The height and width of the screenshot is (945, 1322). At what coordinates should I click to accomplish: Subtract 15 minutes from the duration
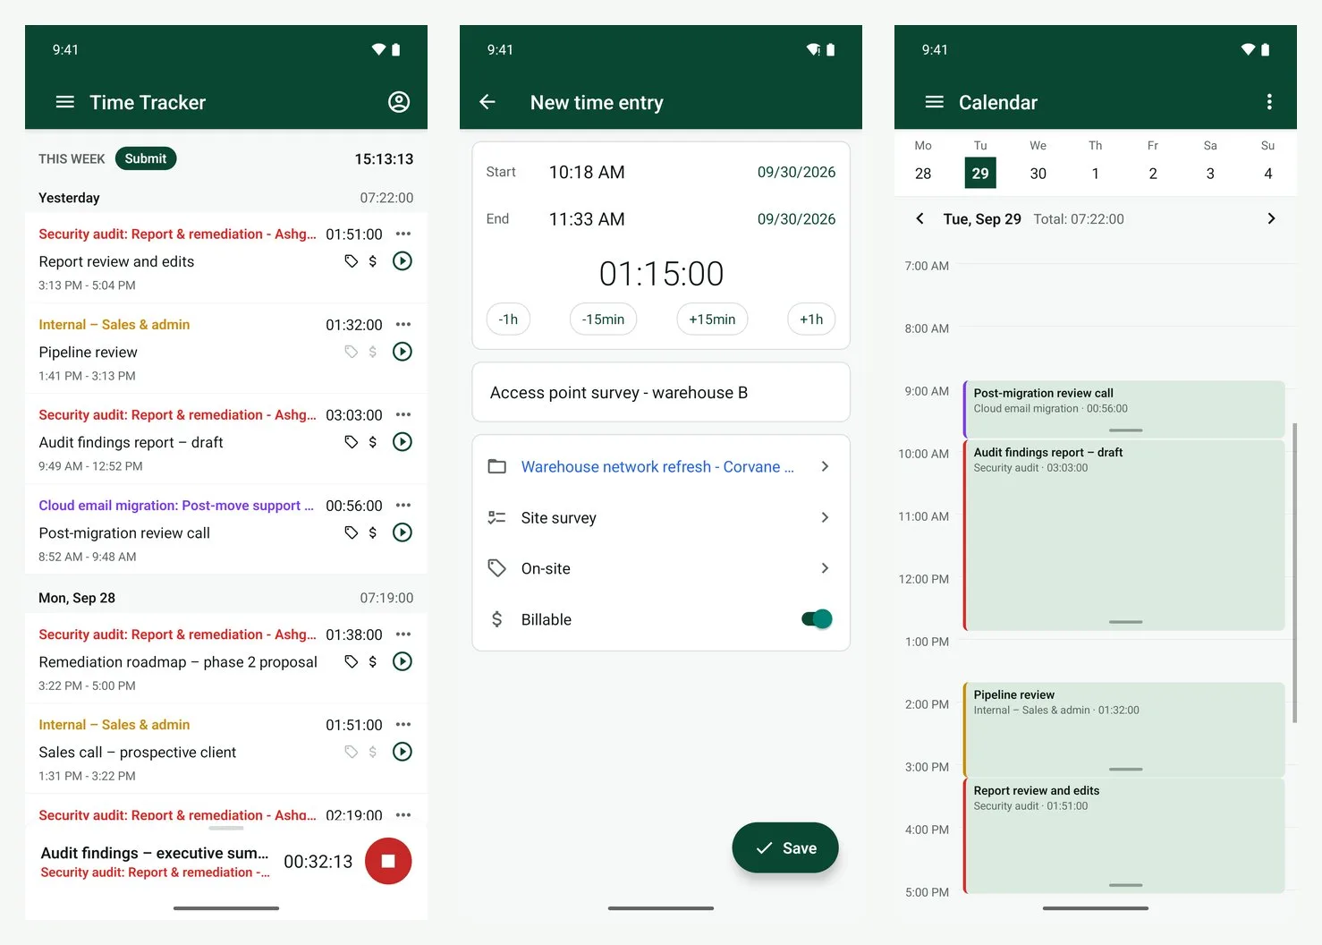pos(603,319)
